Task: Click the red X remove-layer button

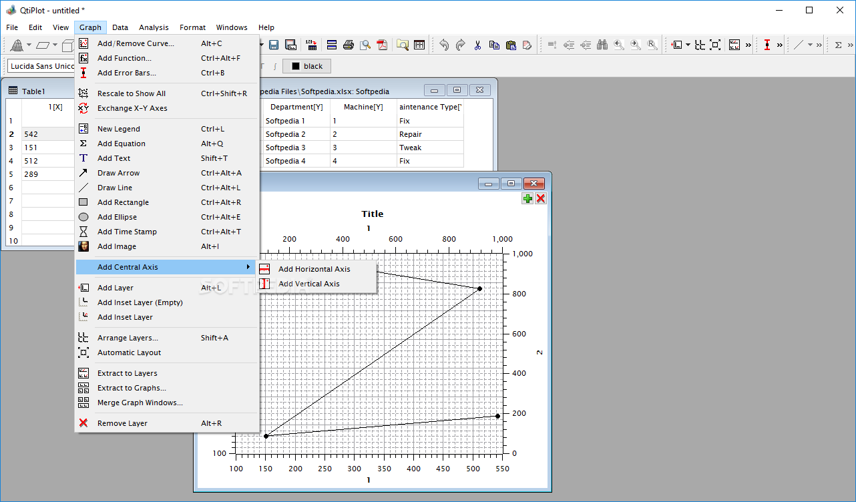Action: [541, 198]
